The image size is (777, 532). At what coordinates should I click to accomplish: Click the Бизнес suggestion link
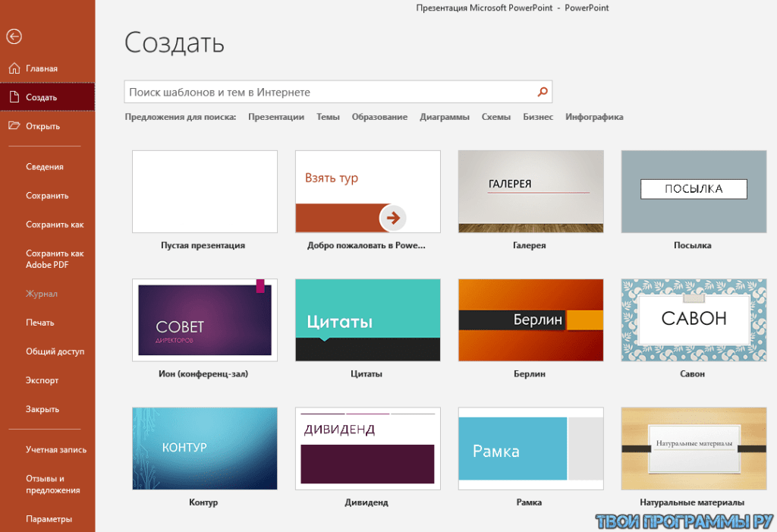point(538,117)
